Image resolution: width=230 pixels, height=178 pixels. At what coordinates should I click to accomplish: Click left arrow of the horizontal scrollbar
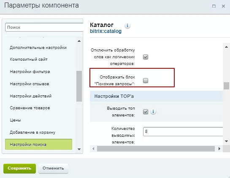[x=93, y=148]
